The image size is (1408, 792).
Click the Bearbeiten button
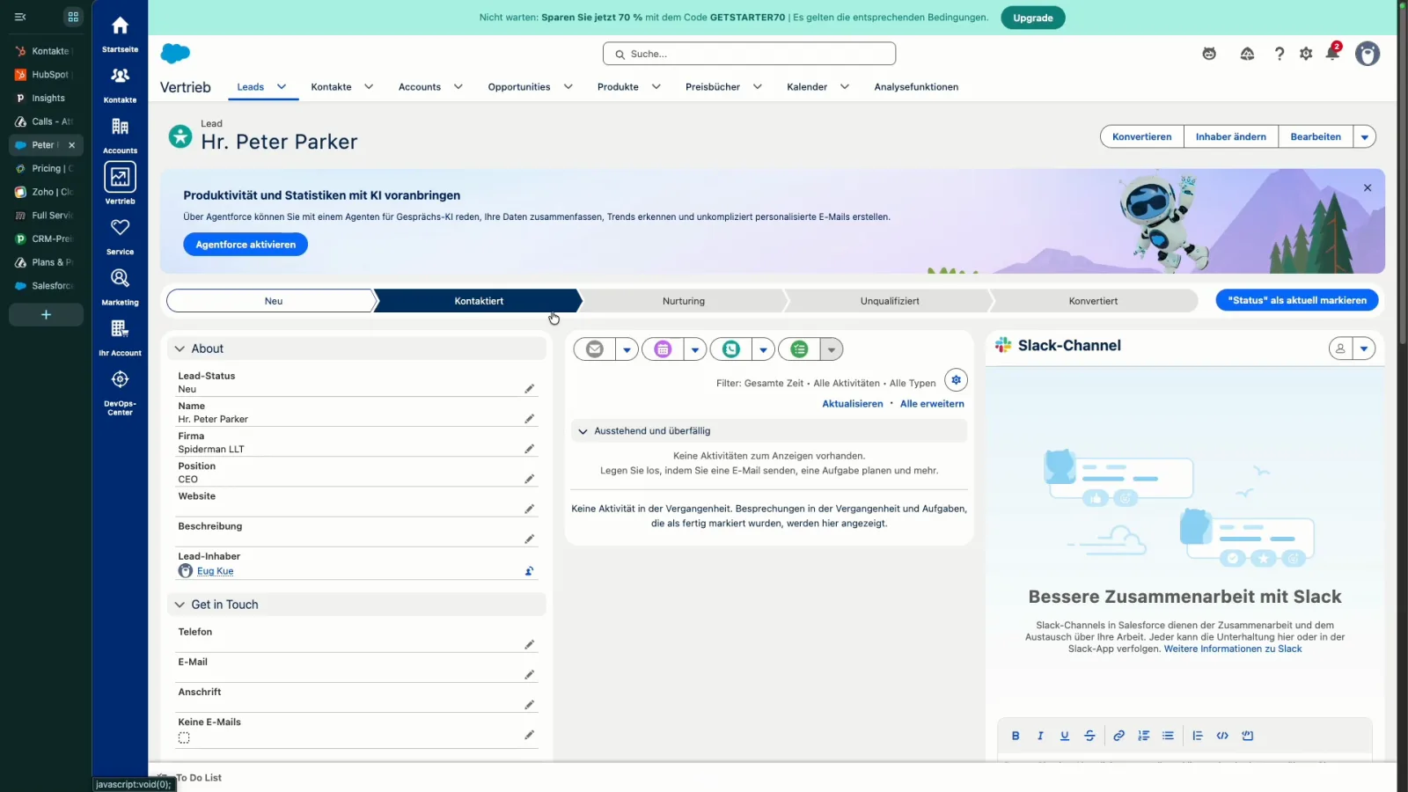(1316, 136)
